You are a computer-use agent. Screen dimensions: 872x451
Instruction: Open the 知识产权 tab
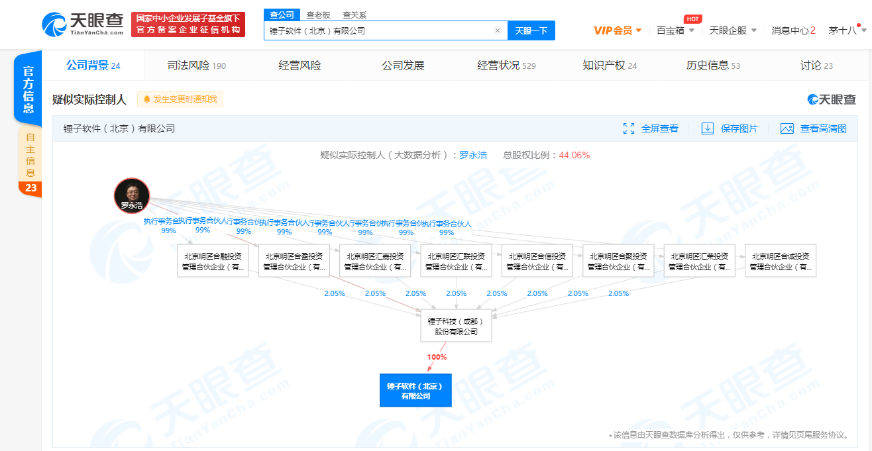610,66
